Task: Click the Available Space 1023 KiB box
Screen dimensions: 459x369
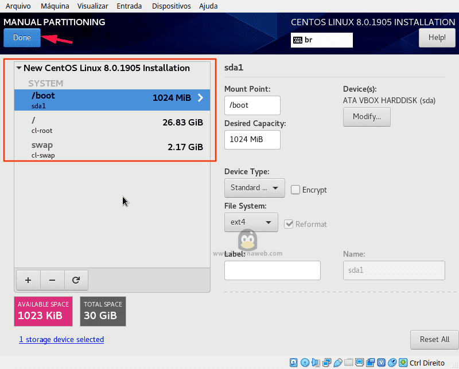Action: [44, 311]
